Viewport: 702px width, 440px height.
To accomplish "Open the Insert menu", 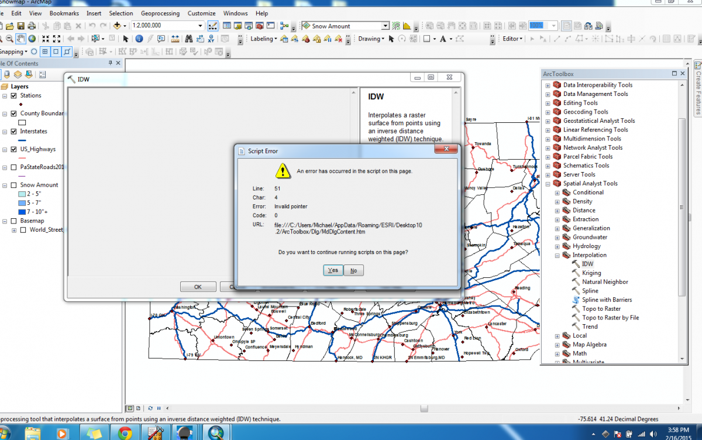I will (x=94, y=13).
